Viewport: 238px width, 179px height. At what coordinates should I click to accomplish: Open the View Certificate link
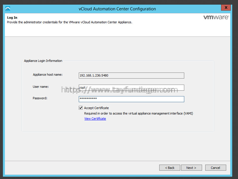tap(95, 119)
